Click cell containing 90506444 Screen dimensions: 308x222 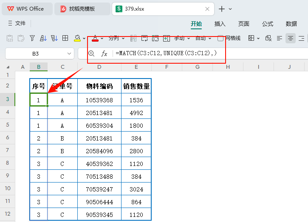point(99,202)
